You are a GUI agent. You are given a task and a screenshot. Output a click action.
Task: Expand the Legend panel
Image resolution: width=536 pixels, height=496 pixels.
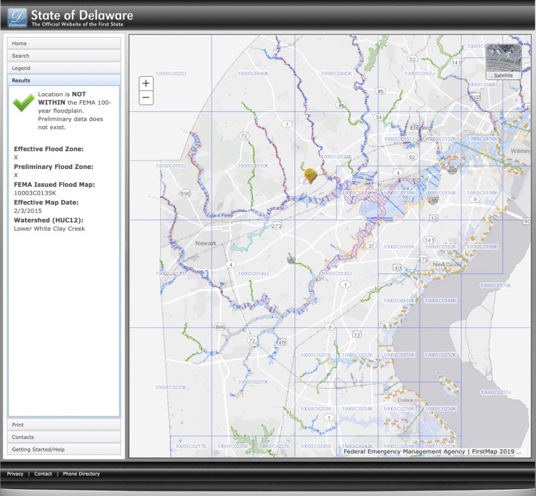[x=64, y=68]
